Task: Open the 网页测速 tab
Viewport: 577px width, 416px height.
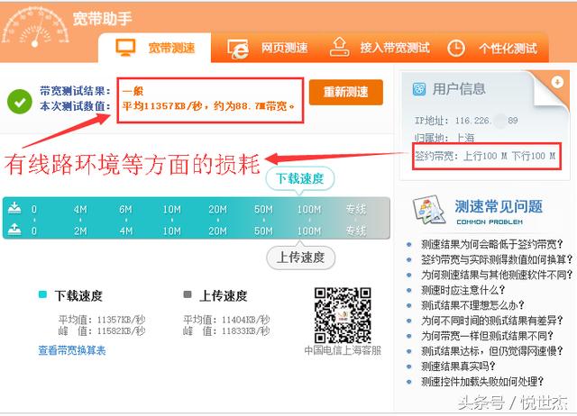Action: click(268, 48)
